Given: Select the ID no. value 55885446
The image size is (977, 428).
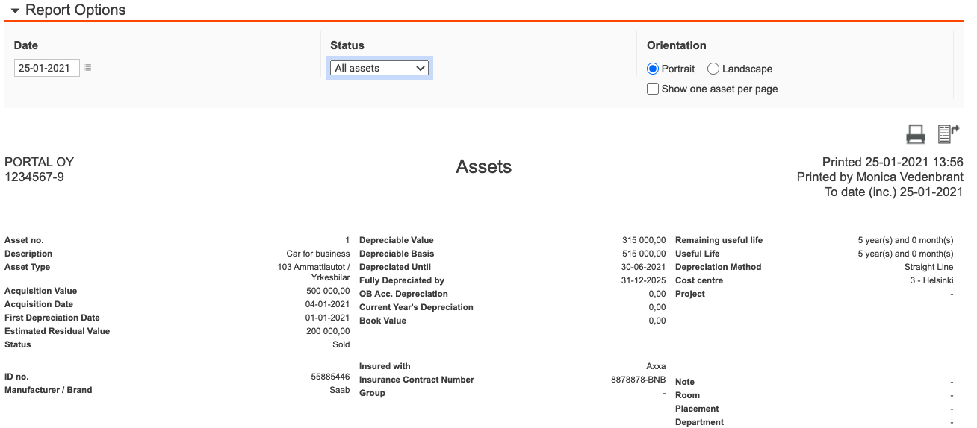Looking at the screenshot, I should coord(330,377).
